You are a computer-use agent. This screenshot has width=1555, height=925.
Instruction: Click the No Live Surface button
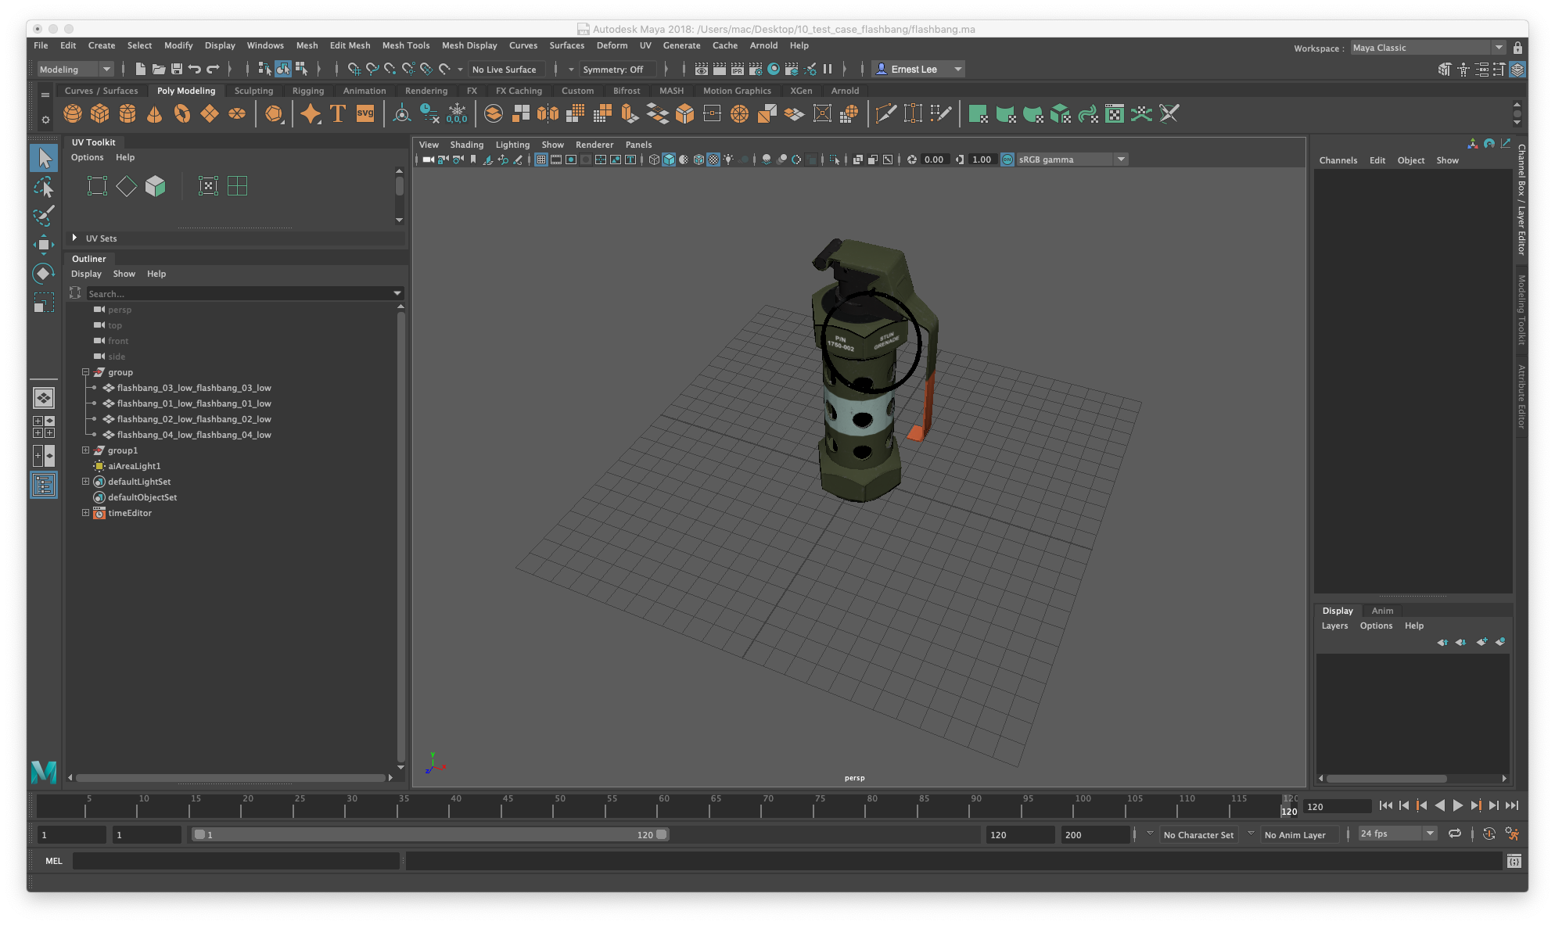click(x=505, y=69)
